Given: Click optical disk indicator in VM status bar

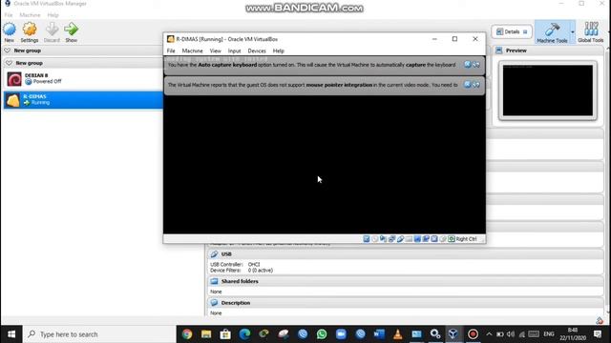Looking at the screenshot, I should (375, 239).
